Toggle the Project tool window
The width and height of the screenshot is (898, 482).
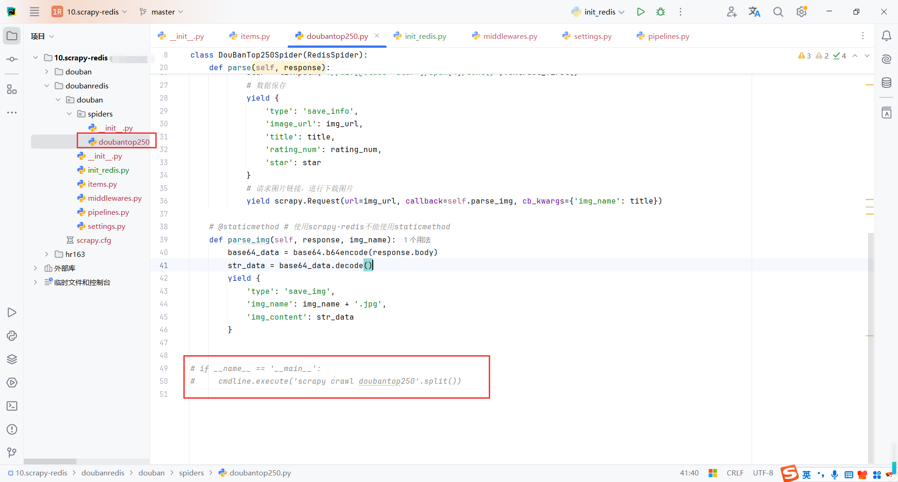pyautogui.click(x=12, y=36)
